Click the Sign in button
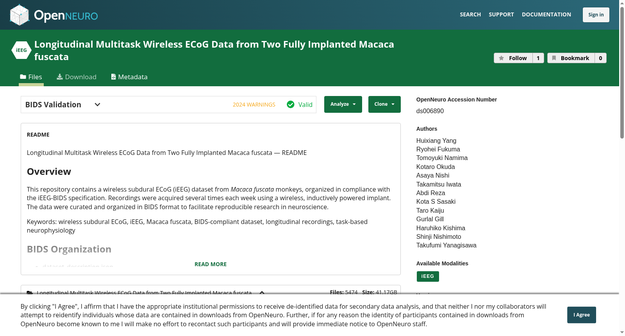 [x=596, y=15]
